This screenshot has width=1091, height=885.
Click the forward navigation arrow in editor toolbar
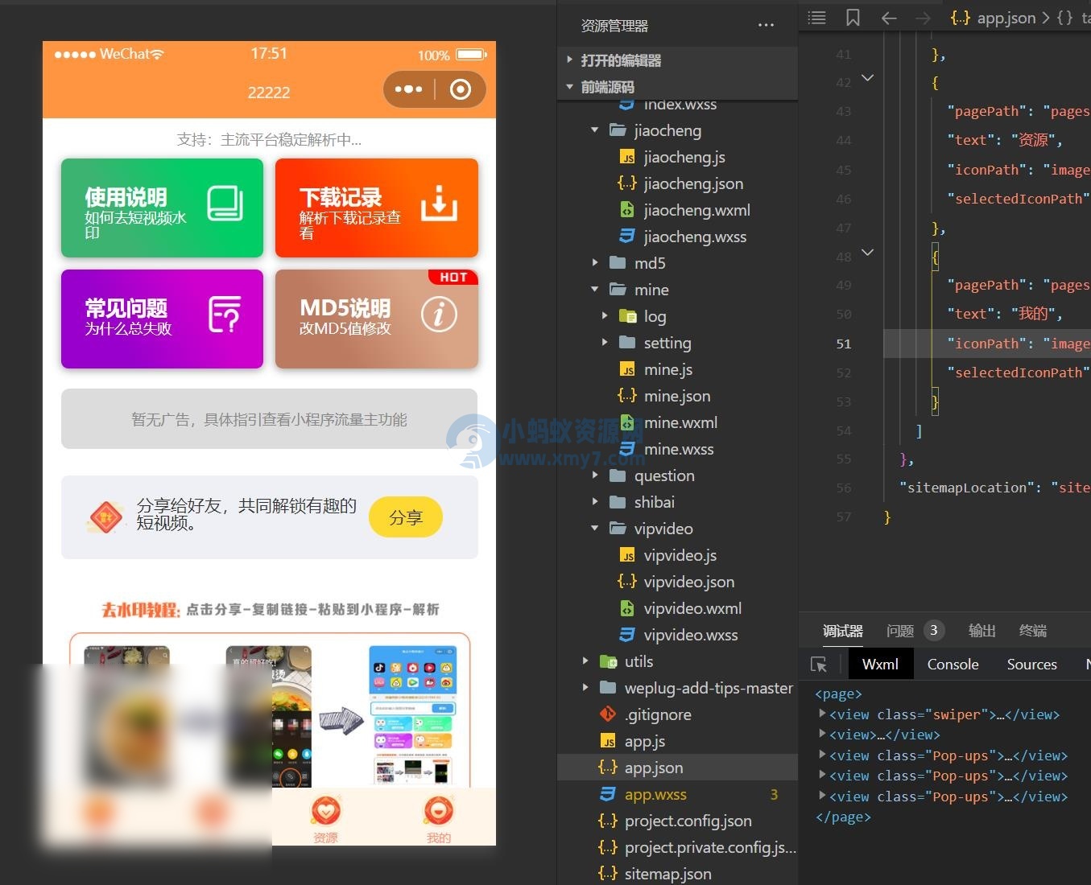coord(923,17)
